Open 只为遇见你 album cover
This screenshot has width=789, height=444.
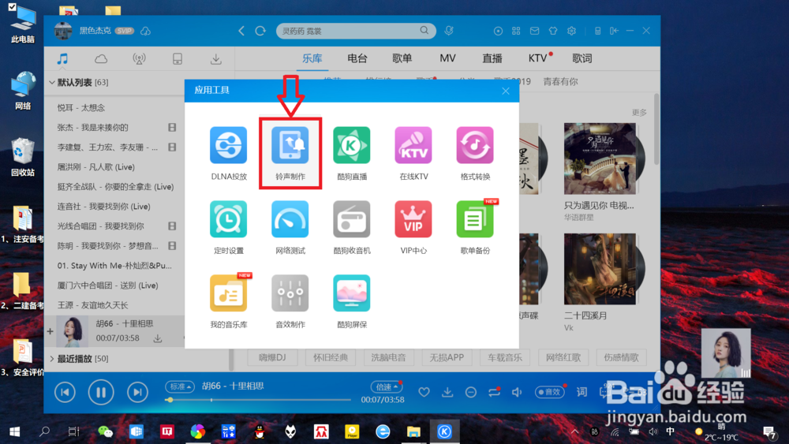pos(600,159)
